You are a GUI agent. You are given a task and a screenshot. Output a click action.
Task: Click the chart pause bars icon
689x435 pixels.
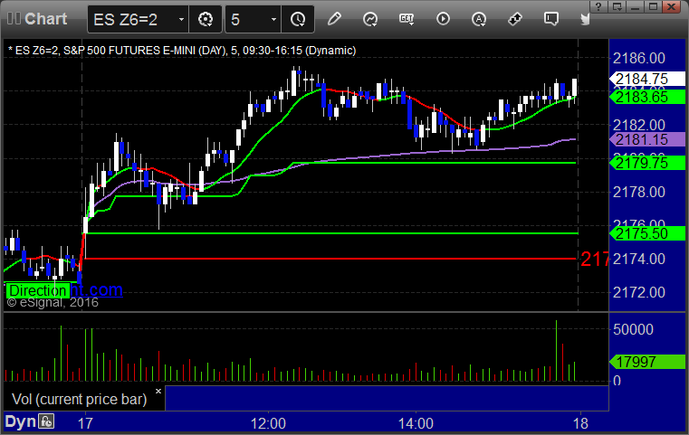click(14, 18)
